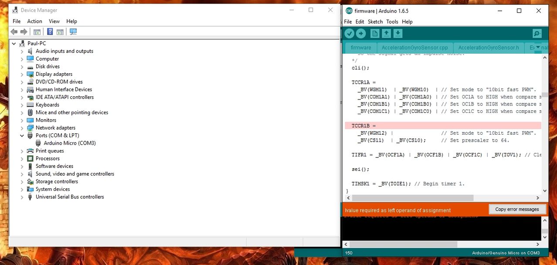
Task: Open the View menu in Device Manager
Action: tap(54, 21)
